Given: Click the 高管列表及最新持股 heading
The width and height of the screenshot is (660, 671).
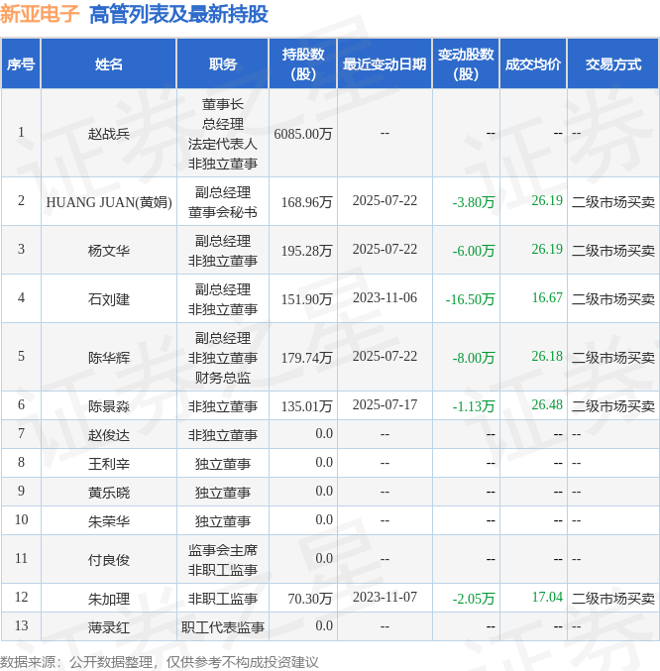Looking at the screenshot, I should [x=178, y=14].
